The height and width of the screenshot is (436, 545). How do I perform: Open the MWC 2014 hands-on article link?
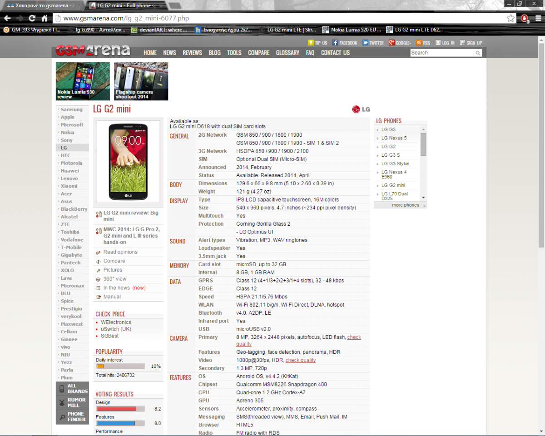coord(132,236)
